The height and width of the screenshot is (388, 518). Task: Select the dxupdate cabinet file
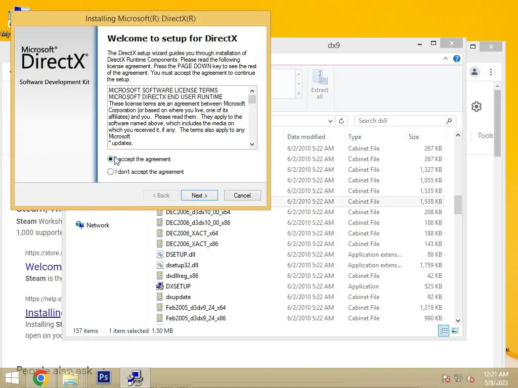[178, 297]
